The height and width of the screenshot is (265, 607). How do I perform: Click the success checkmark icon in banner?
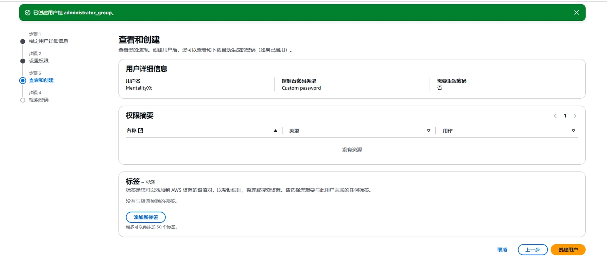coord(27,12)
